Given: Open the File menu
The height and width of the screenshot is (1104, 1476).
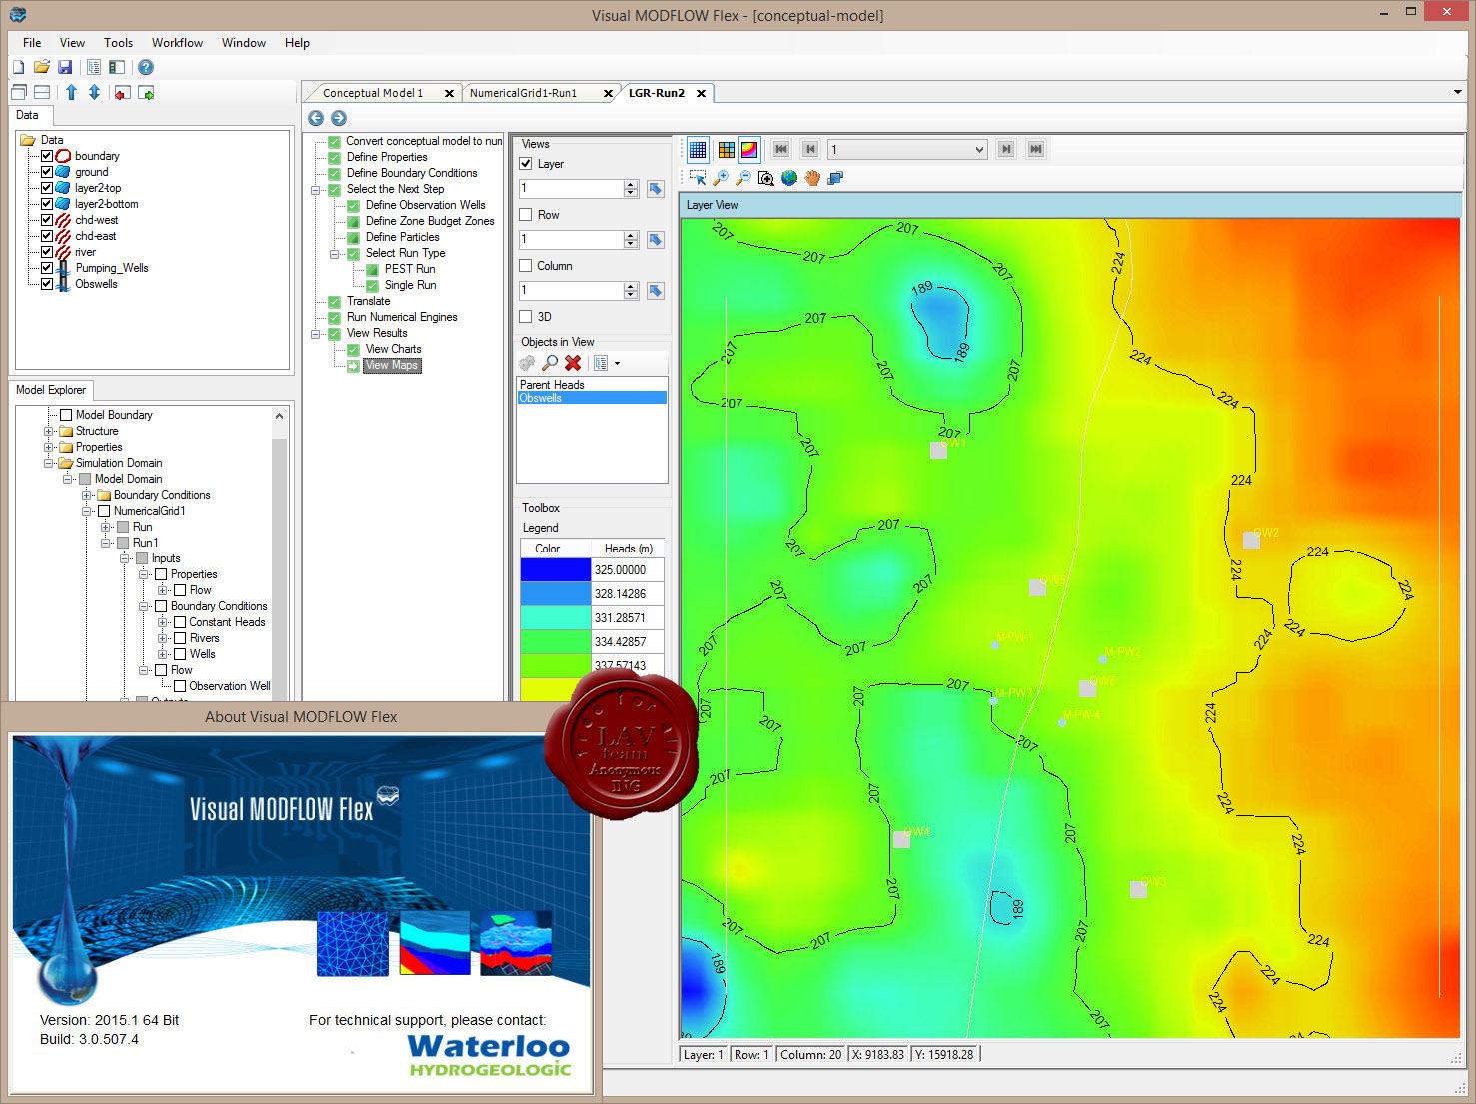Looking at the screenshot, I should tap(32, 43).
